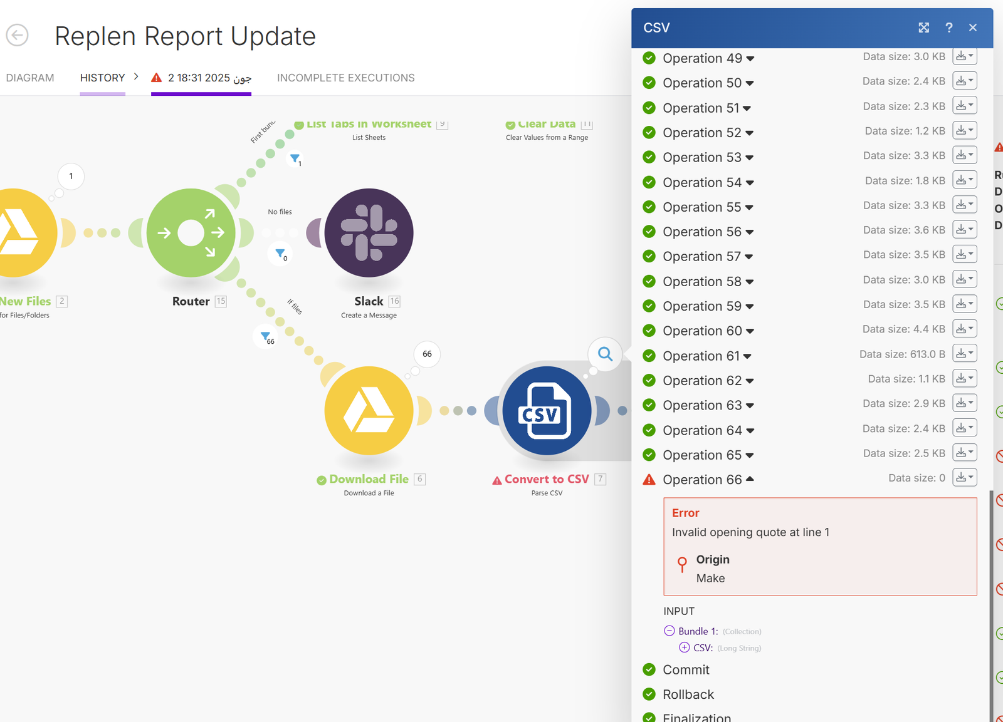Click the Origin Make entry

pyautogui.click(x=713, y=569)
